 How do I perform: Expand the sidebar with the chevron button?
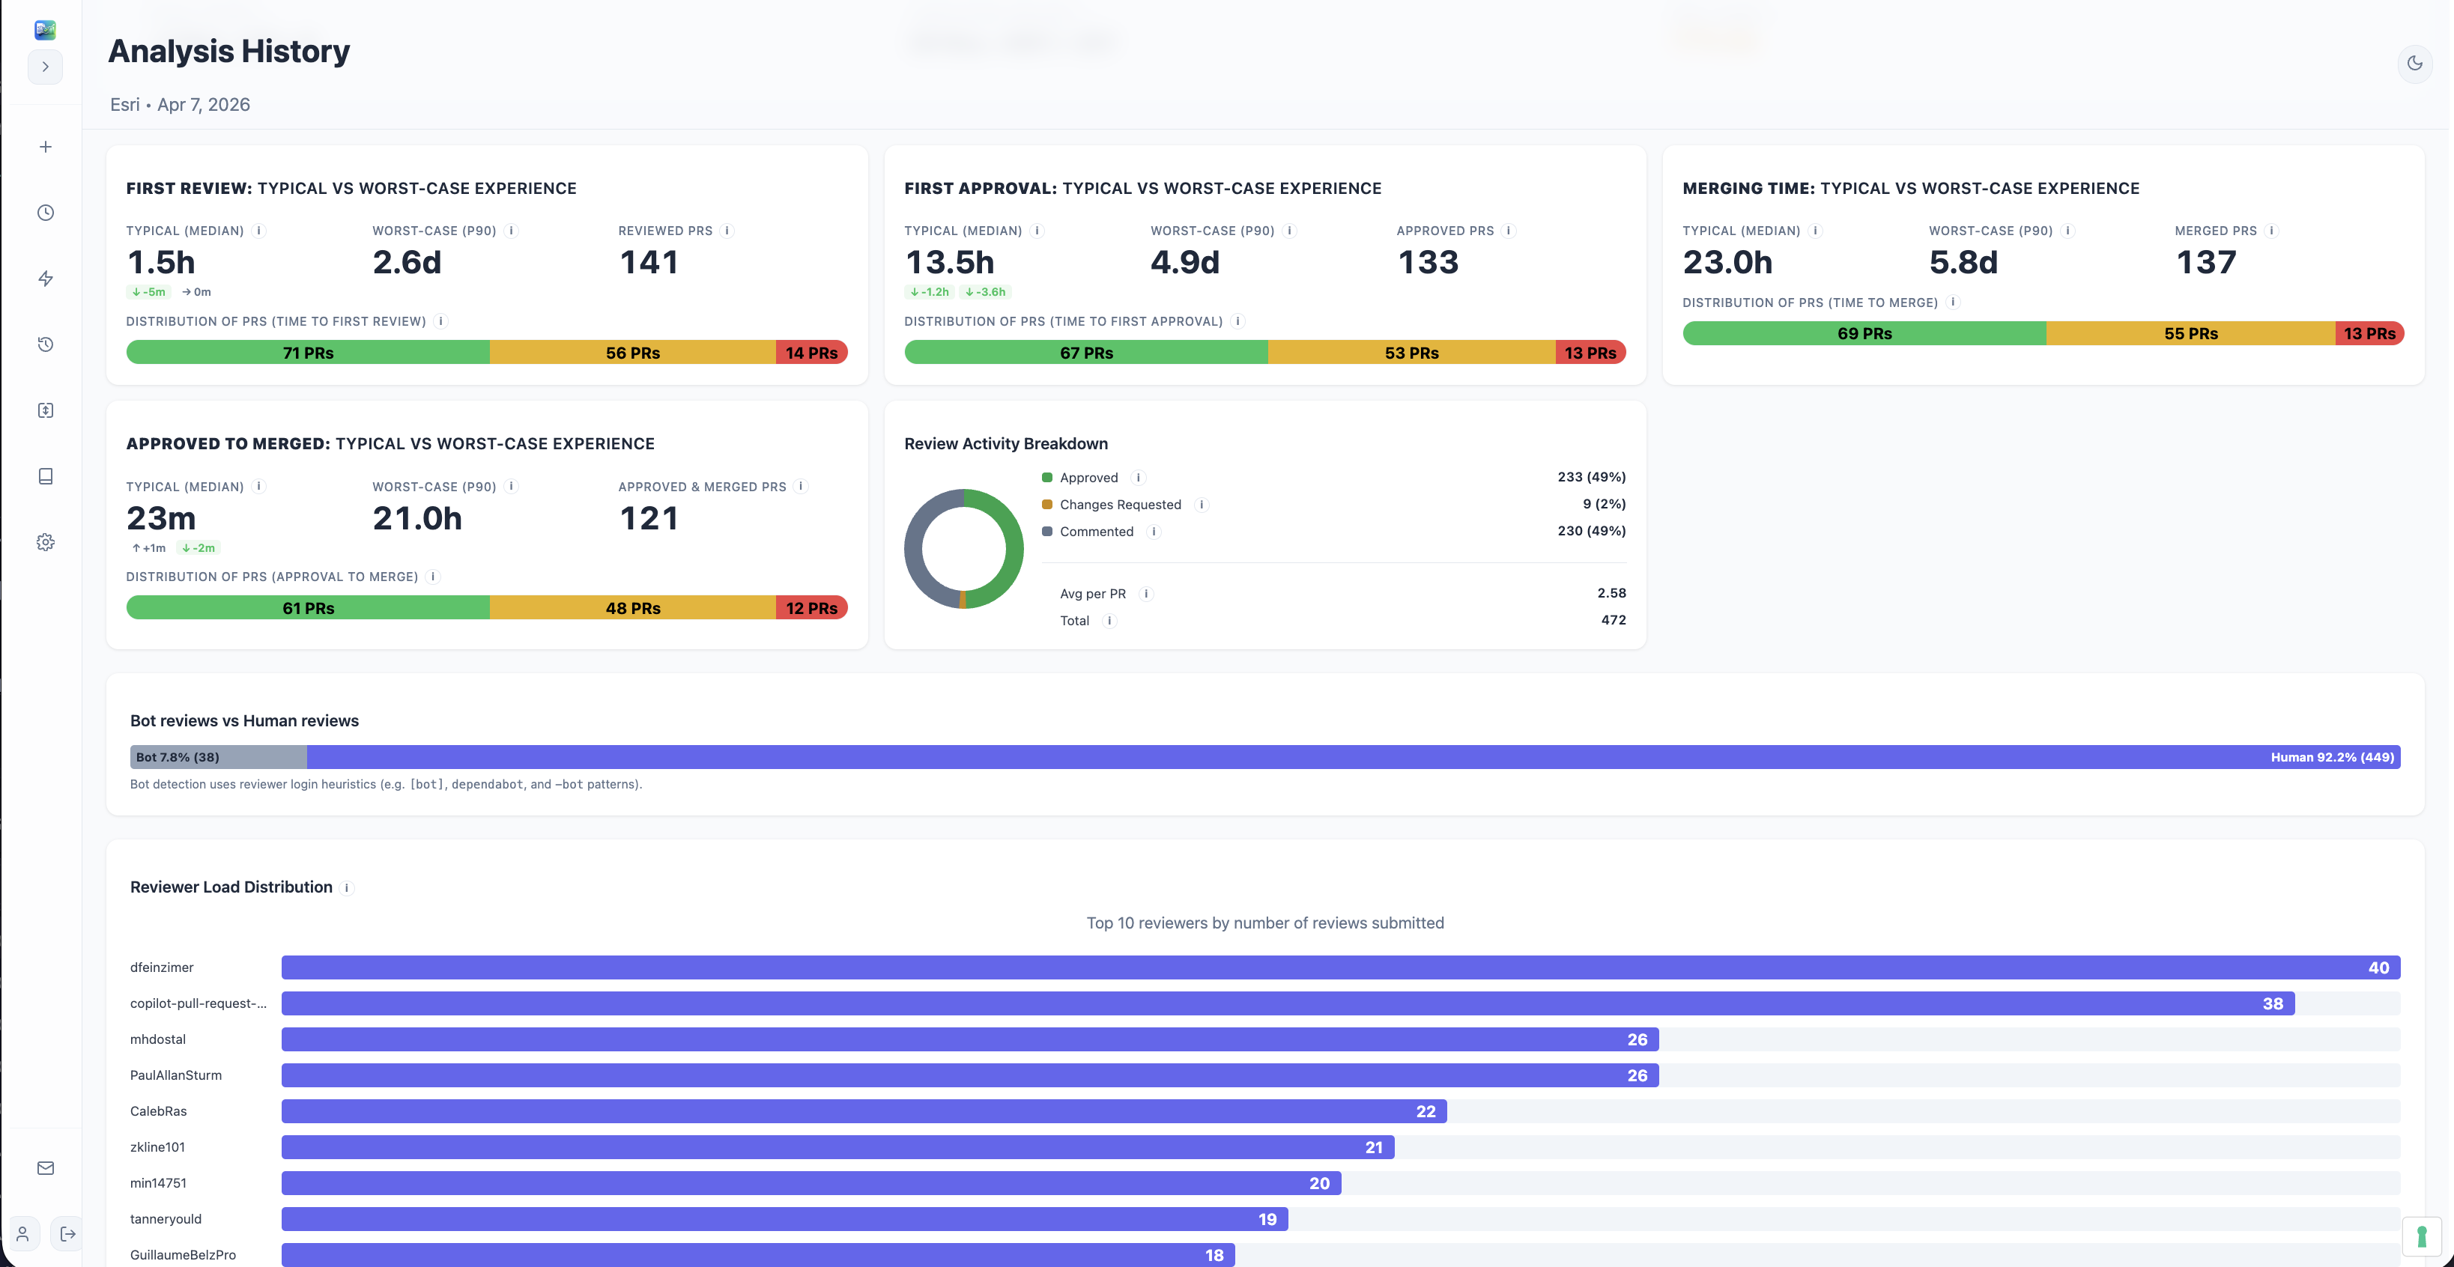pos(45,67)
